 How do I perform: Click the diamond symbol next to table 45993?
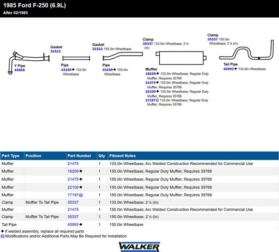pyautogui.click(x=81, y=224)
